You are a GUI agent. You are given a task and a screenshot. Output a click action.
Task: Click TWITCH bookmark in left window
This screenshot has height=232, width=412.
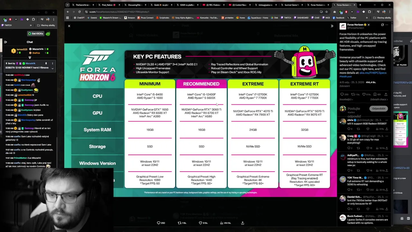click(x=6, y=25)
